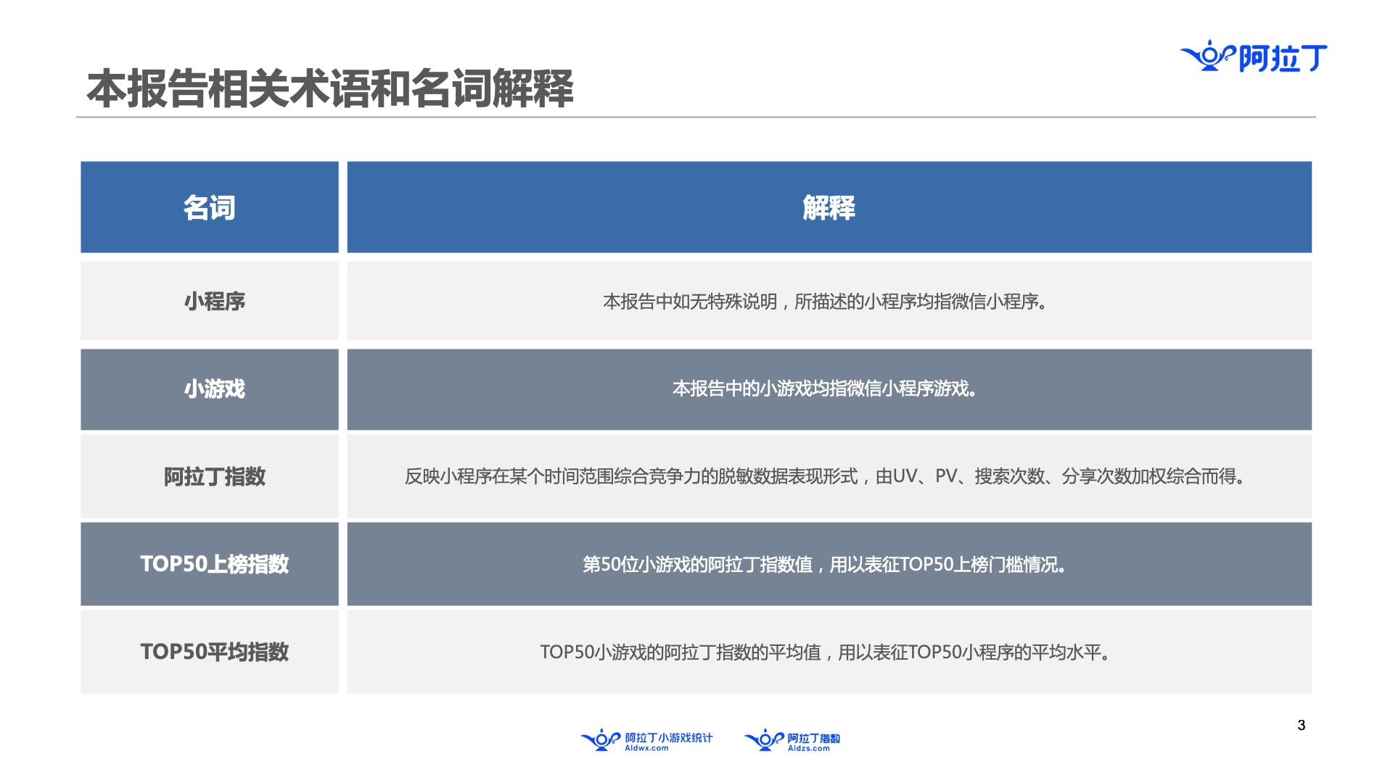Viewport: 1393px width, 783px height.
Task: Click the explanation starting 本报告中如无特殊说明
Action: (829, 301)
